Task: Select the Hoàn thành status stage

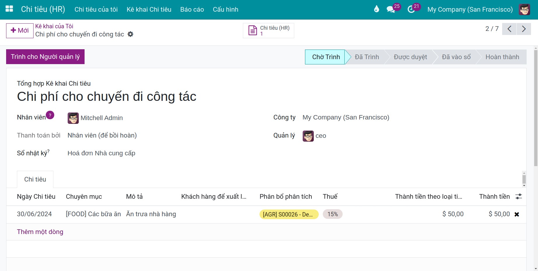Action: [x=502, y=57]
